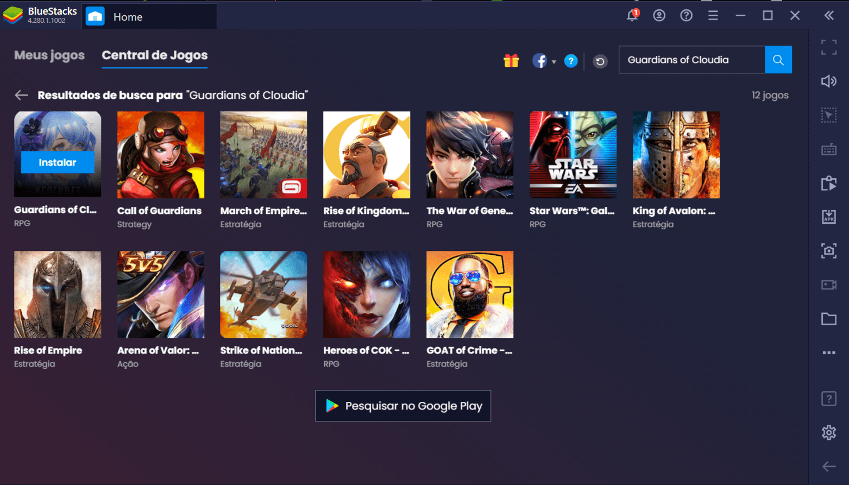
Task: Open the help question mark in title bar
Action: (x=687, y=15)
